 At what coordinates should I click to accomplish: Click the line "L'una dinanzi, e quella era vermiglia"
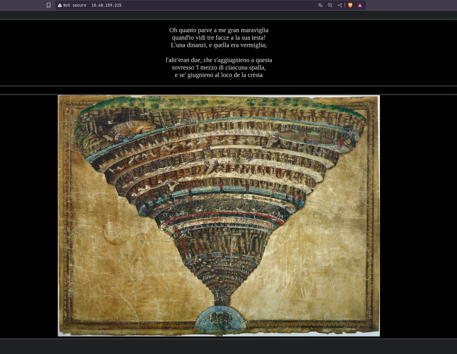[219, 45]
